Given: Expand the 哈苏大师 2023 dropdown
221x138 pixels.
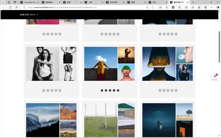Looking at the screenshot, I should 29,14.
